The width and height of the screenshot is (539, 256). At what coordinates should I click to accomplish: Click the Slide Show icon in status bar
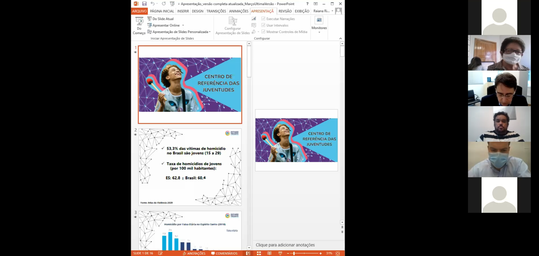point(280,253)
